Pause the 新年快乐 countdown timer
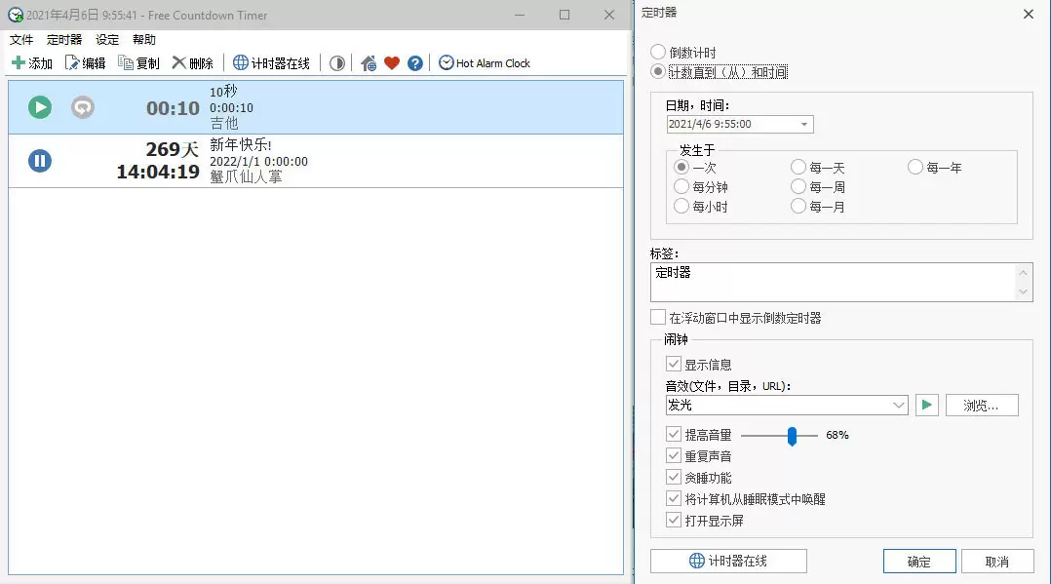The width and height of the screenshot is (1051, 584). click(40, 161)
